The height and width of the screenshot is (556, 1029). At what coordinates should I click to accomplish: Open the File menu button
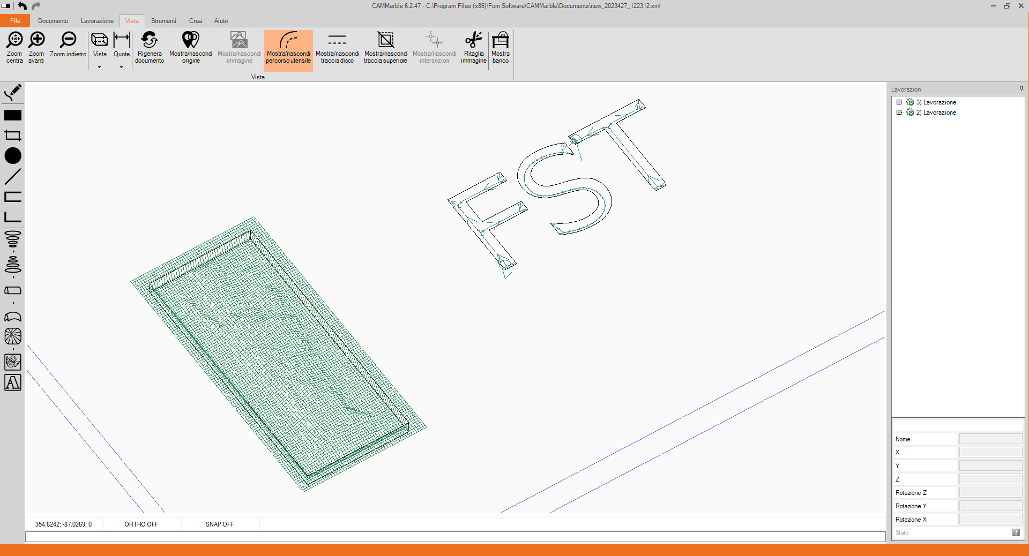coord(15,21)
